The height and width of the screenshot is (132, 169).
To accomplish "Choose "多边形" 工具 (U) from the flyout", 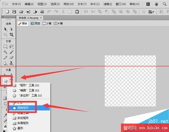I will point(29,96).
